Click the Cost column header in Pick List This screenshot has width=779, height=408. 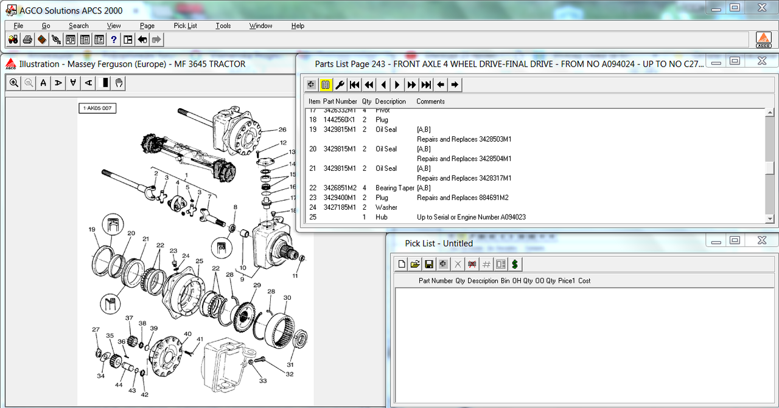tap(584, 281)
